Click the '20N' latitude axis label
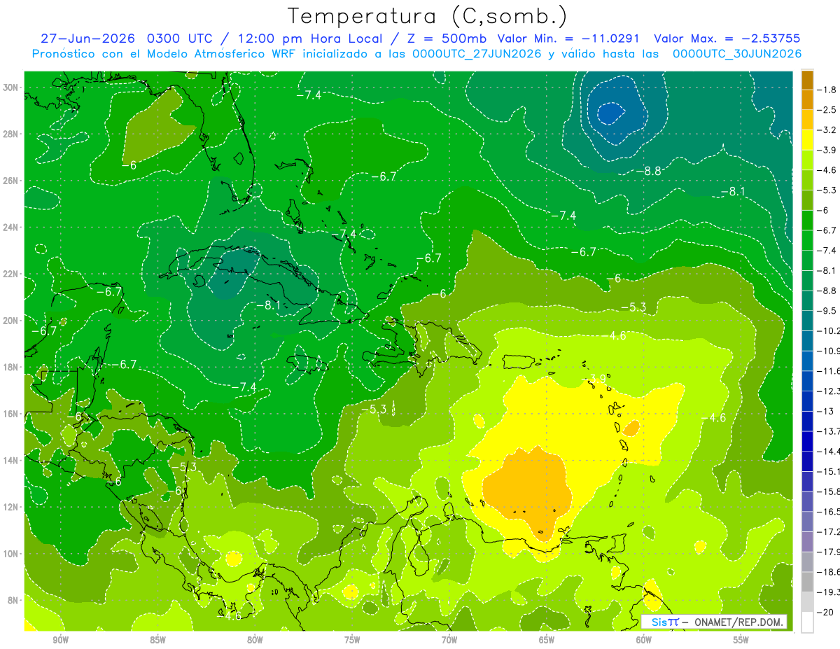The image size is (840, 649). [x=12, y=320]
